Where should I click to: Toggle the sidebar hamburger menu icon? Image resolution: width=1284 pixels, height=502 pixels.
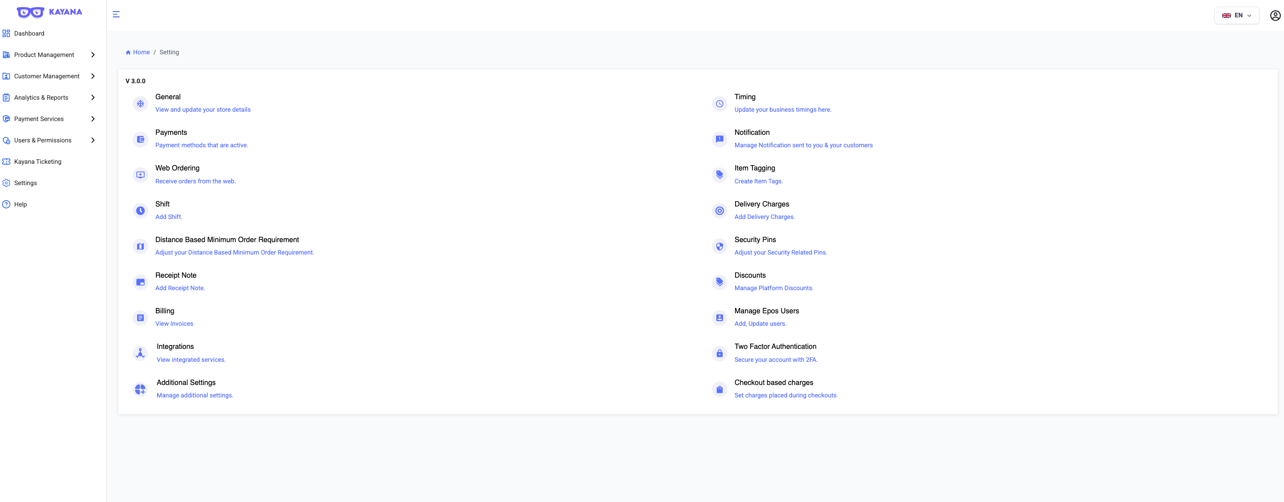coord(116,14)
